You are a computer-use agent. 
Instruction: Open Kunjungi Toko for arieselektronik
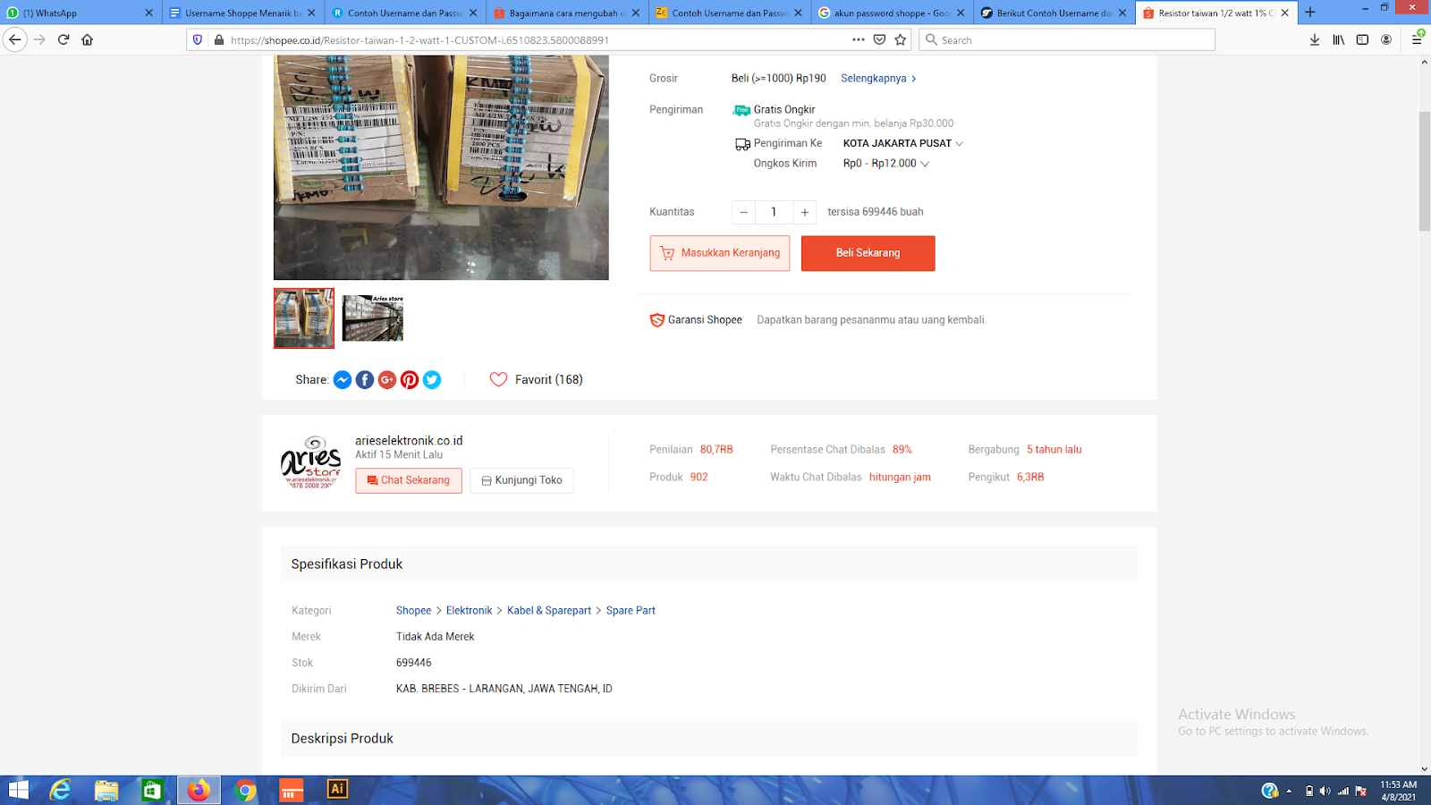click(521, 480)
